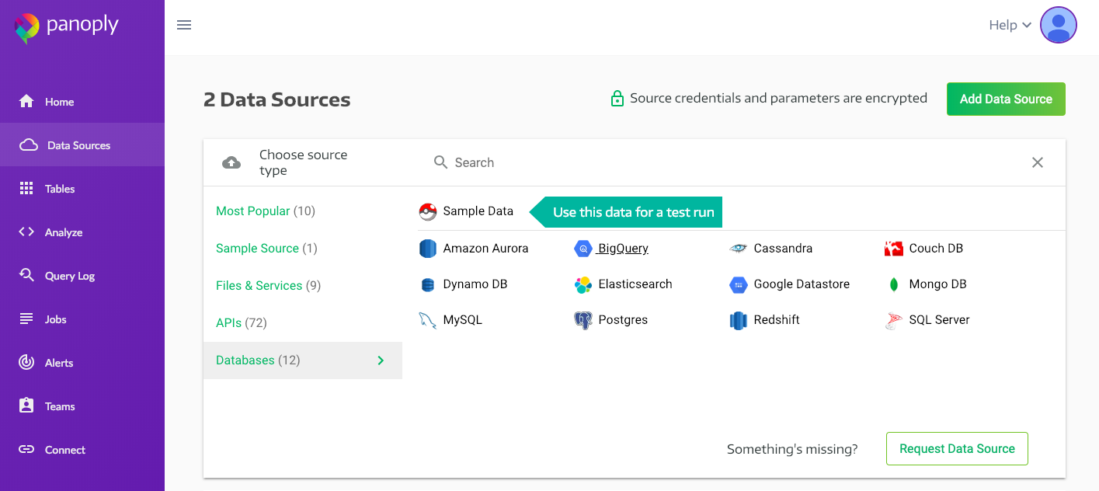Click the Teams badge icon
1099x491 pixels.
pyautogui.click(x=26, y=406)
